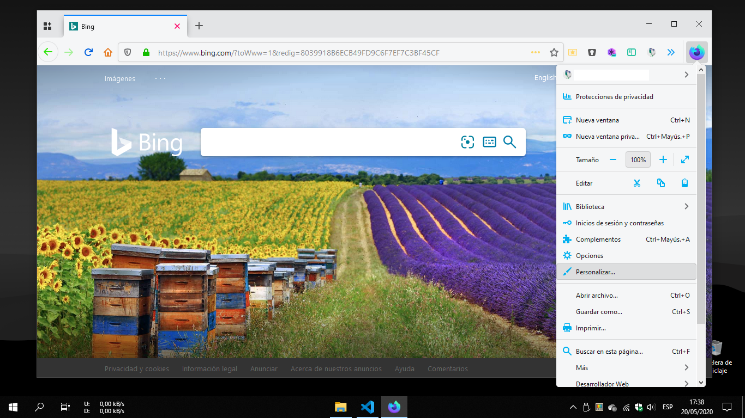This screenshot has width=745, height=418.
Task: Go back with the green arrow button
Action: pyautogui.click(x=48, y=52)
